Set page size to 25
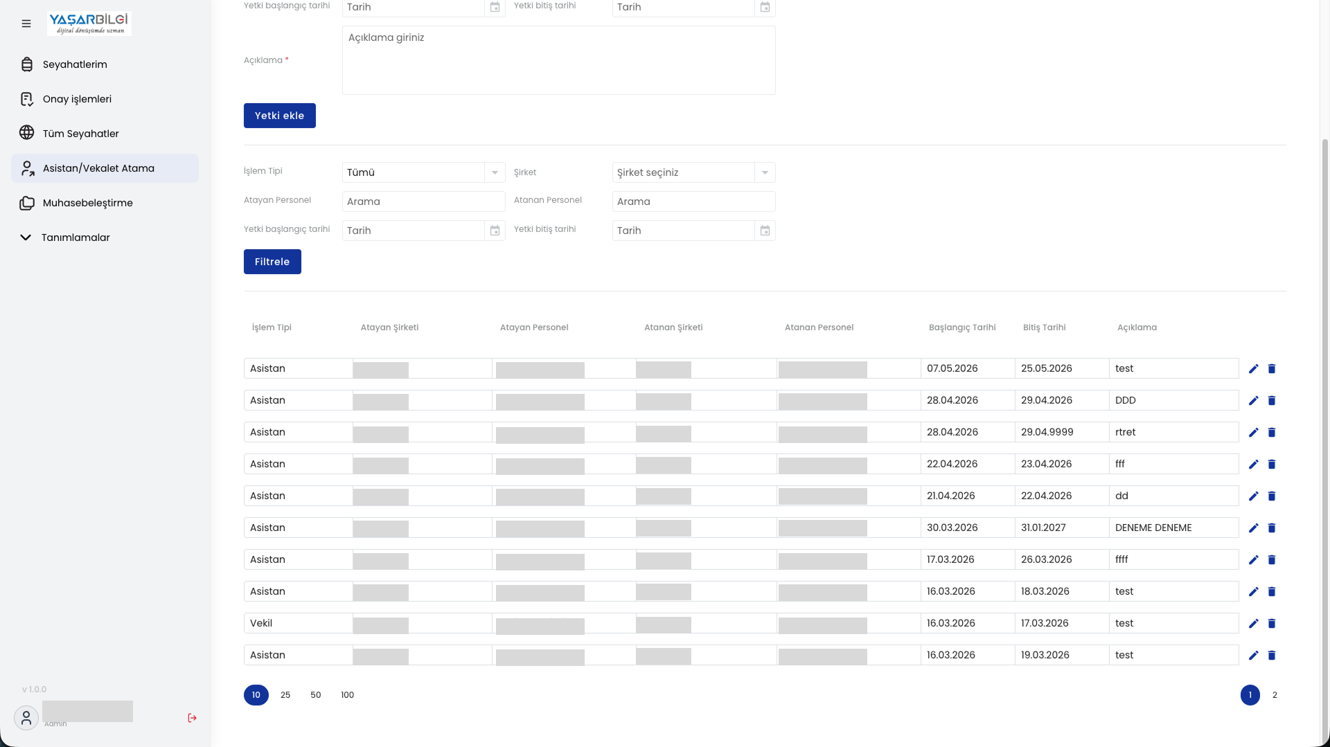The height and width of the screenshot is (747, 1330). coord(285,695)
